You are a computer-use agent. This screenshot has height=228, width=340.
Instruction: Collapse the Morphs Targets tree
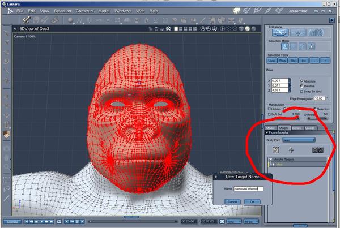pos(271,159)
